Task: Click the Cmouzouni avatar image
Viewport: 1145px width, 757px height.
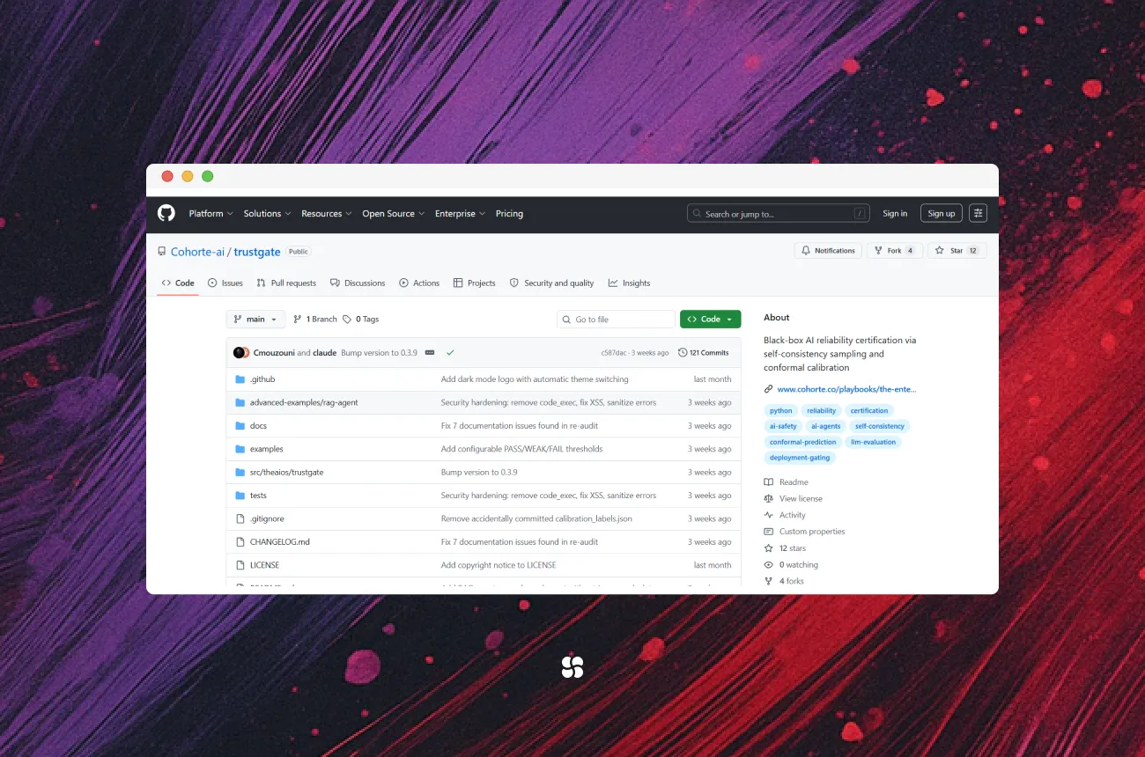Action: point(239,352)
